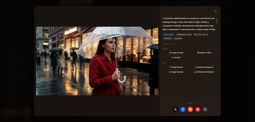Open Image to Image tool
Viewport: 255px width, 122px height.
[x=176, y=53]
